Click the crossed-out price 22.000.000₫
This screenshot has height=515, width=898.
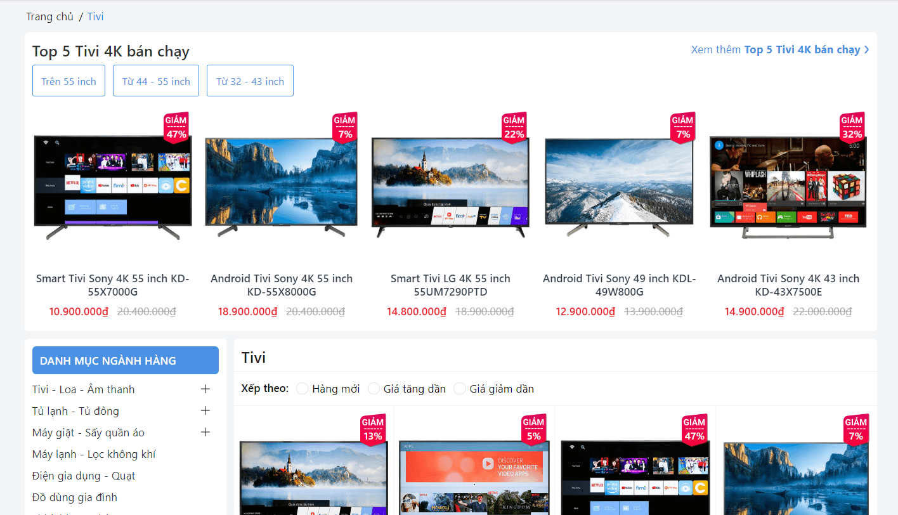pos(823,311)
